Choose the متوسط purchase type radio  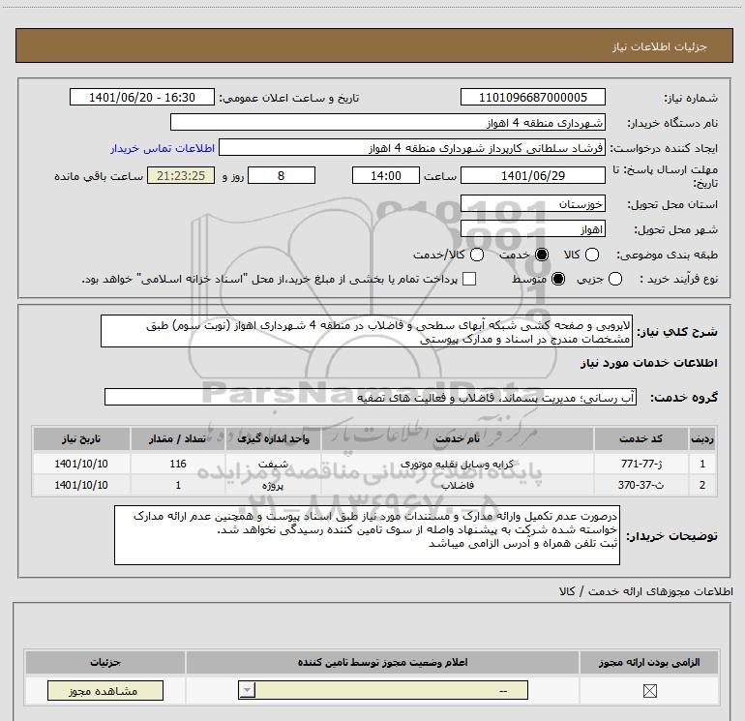[x=558, y=279]
